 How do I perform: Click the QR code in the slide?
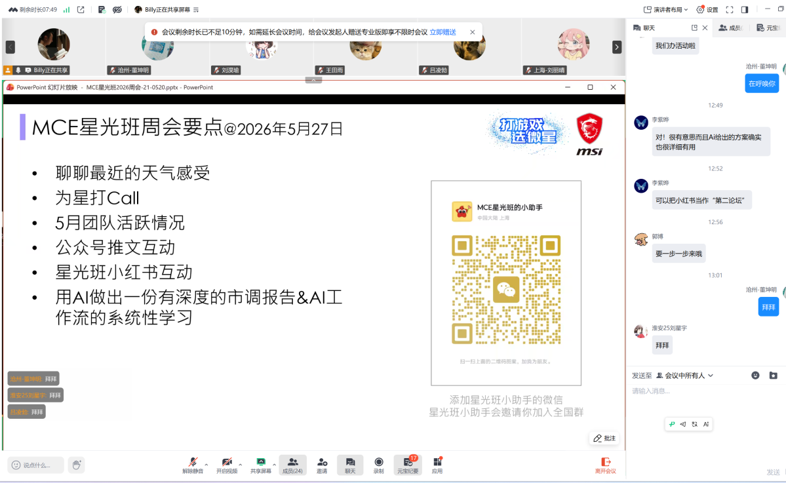tap(506, 290)
